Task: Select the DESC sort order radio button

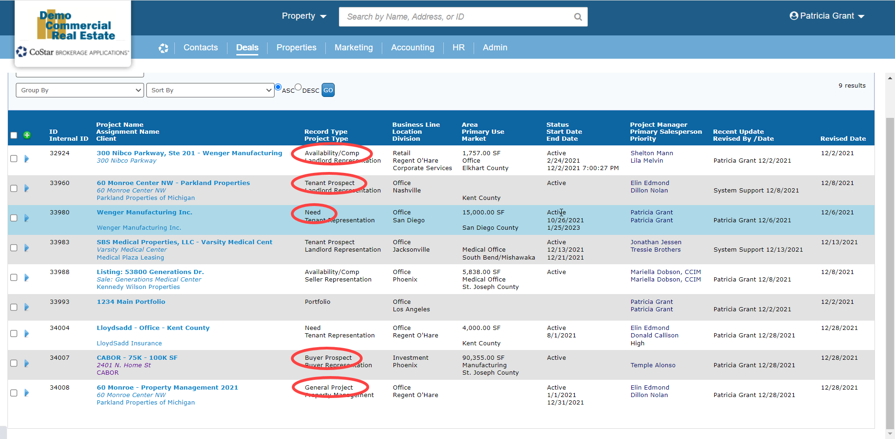Action: click(x=298, y=87)
